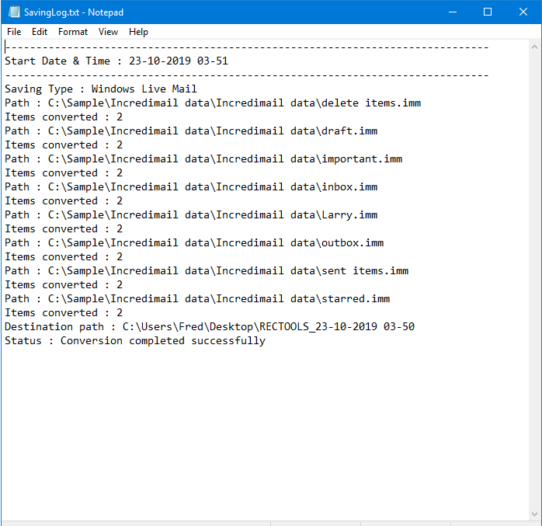Click Items converted line below delete items.imm
The image size is (542, 526).
point(64,117)
